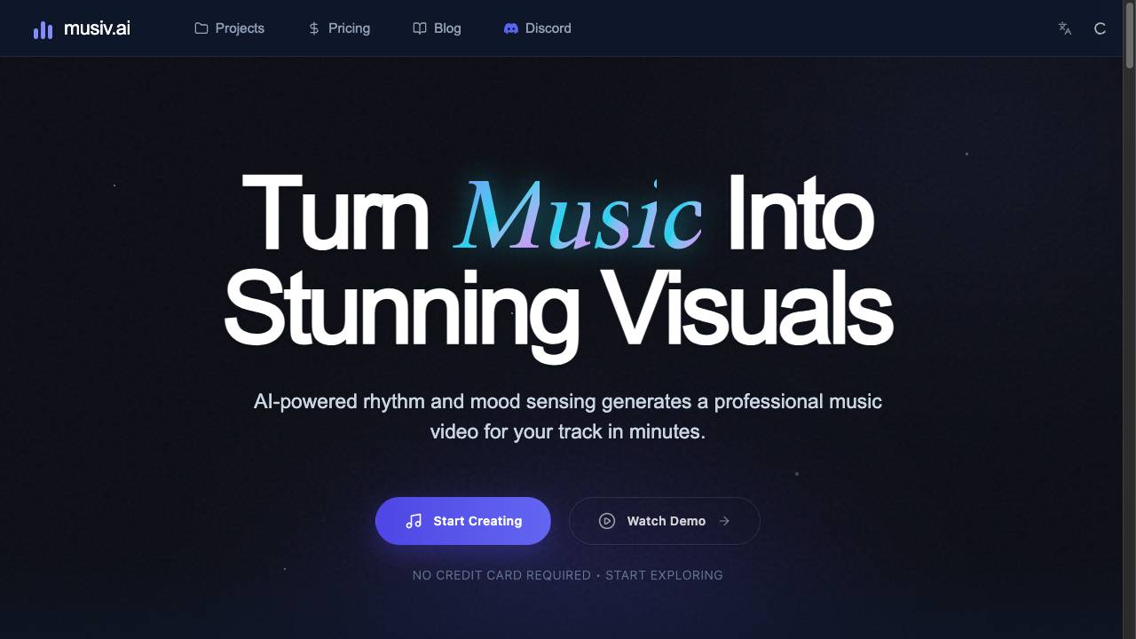Click the music note icon in Start Creating
The width and height of the screenshot is (1136, 639).
click(414, 521)
